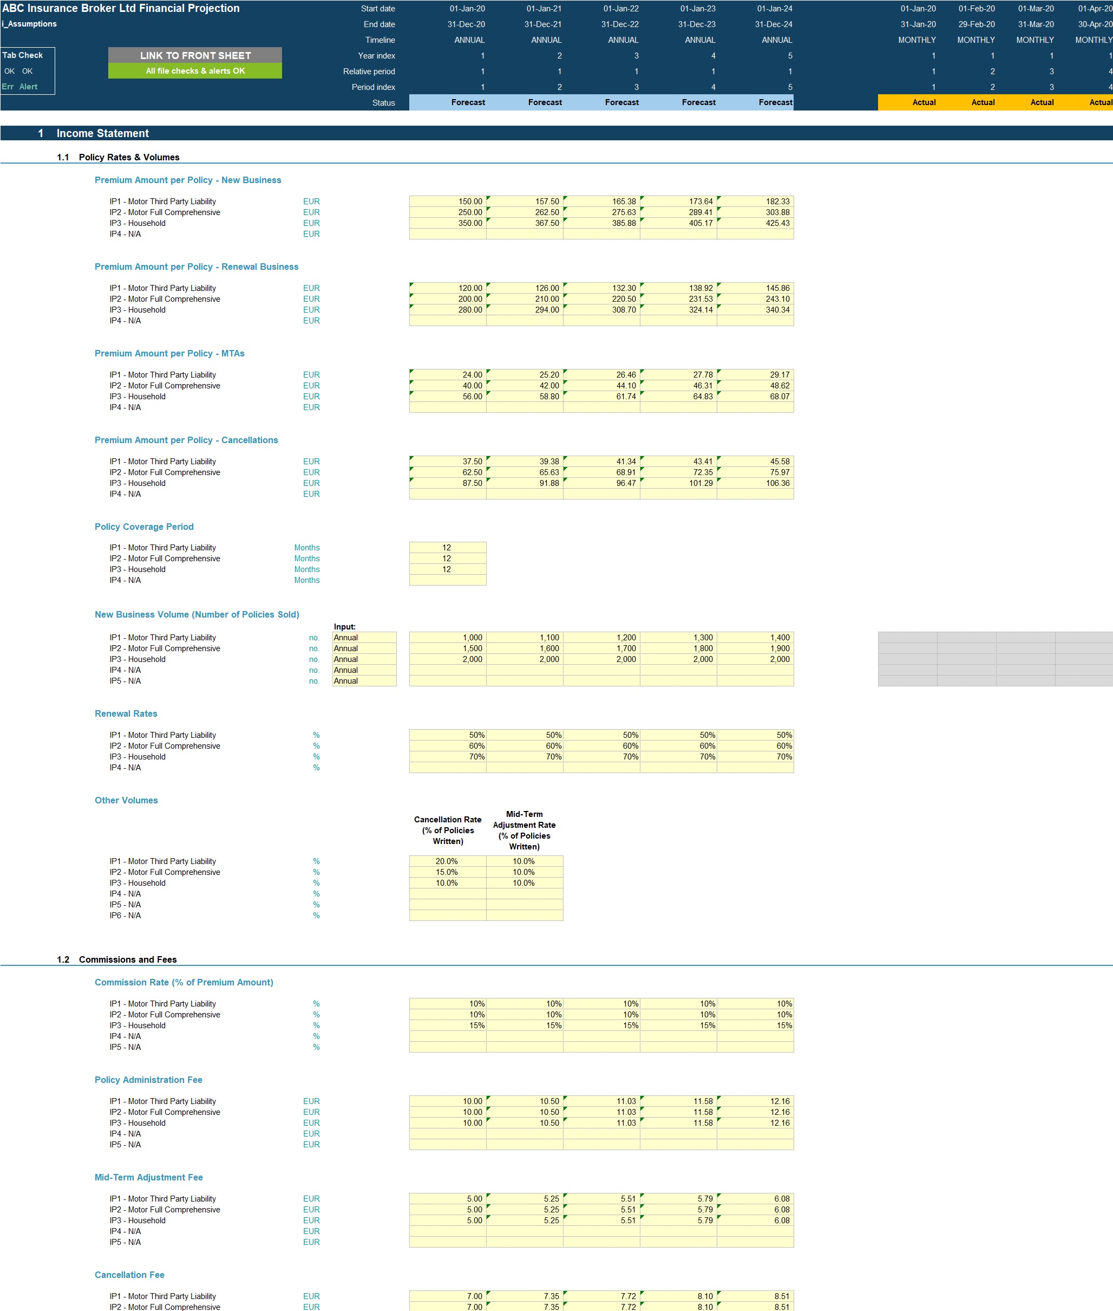1113x1311 pixels.
Task: Select the IP1 50% renewal rate in year 1
Action: click(447, 735)
